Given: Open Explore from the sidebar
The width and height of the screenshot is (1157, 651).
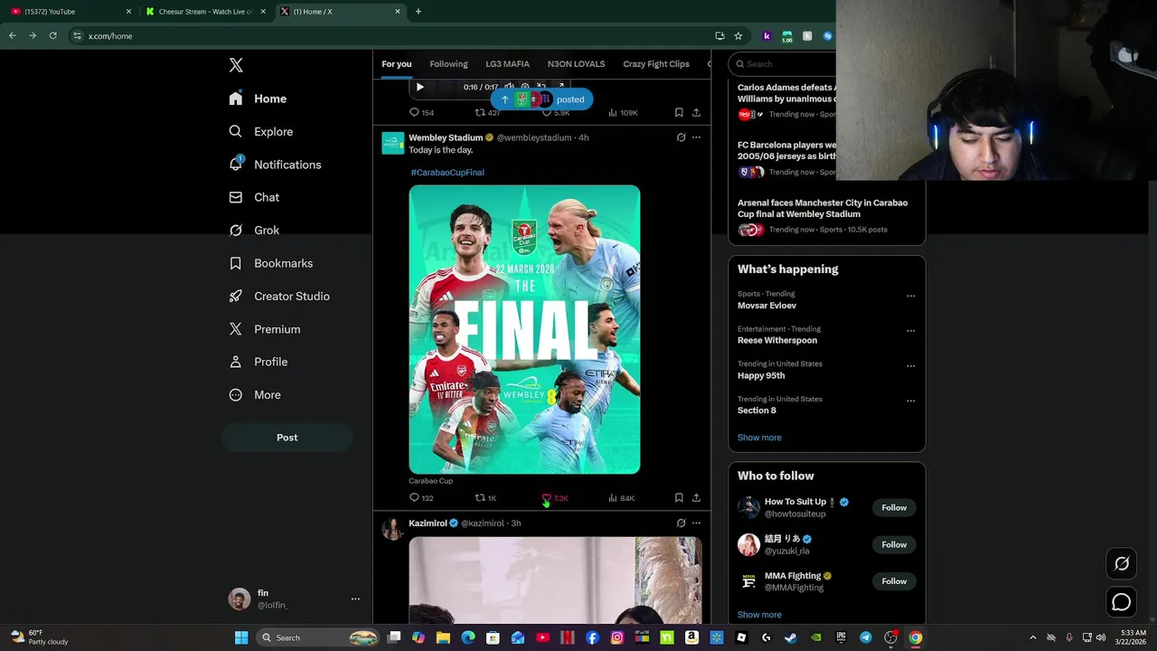Looking at the screenshot, I should pyautogui.click(x=261, y=132).
